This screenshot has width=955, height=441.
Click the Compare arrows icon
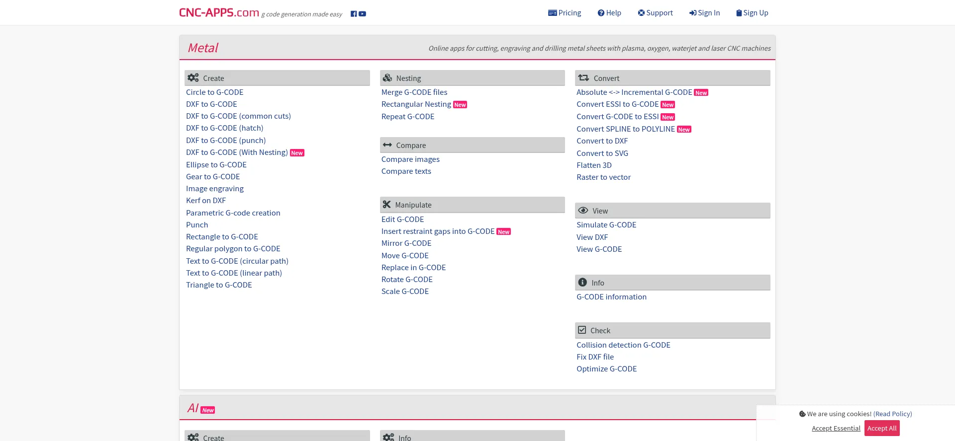pyautogui.click(x=387, y=145)
